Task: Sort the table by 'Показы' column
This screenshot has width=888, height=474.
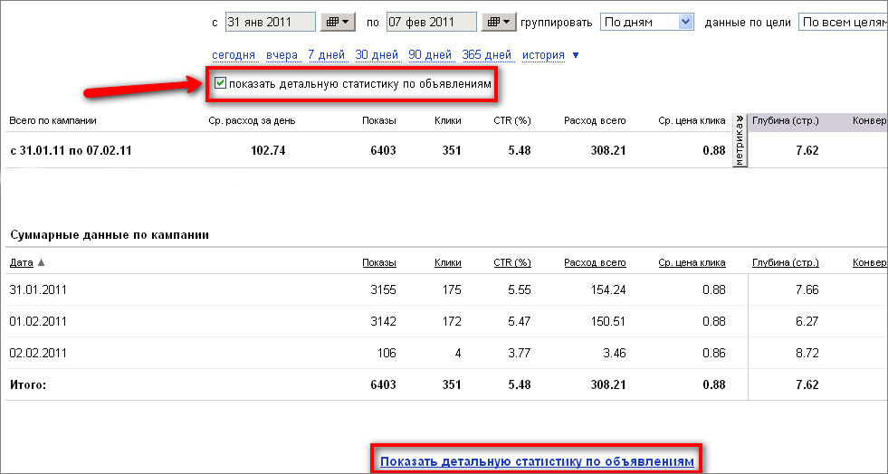Action: tap(378, 263)
